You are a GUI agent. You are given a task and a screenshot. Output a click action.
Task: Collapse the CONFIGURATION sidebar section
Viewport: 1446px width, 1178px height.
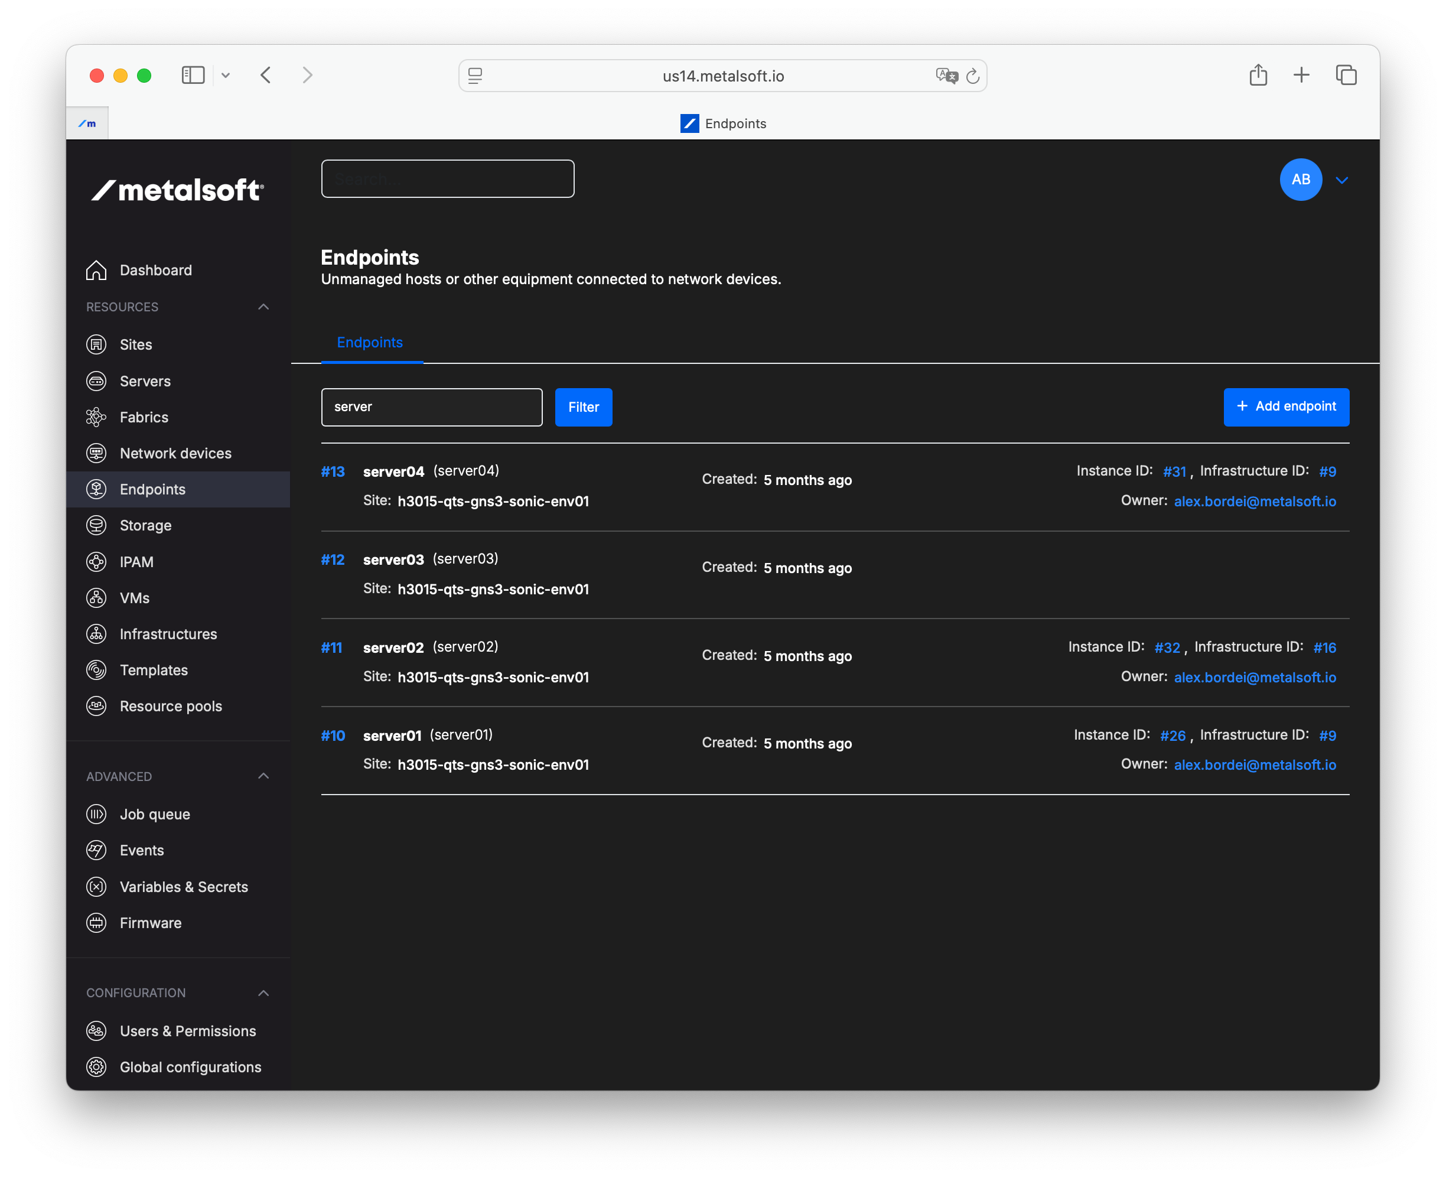coord(263,992)
